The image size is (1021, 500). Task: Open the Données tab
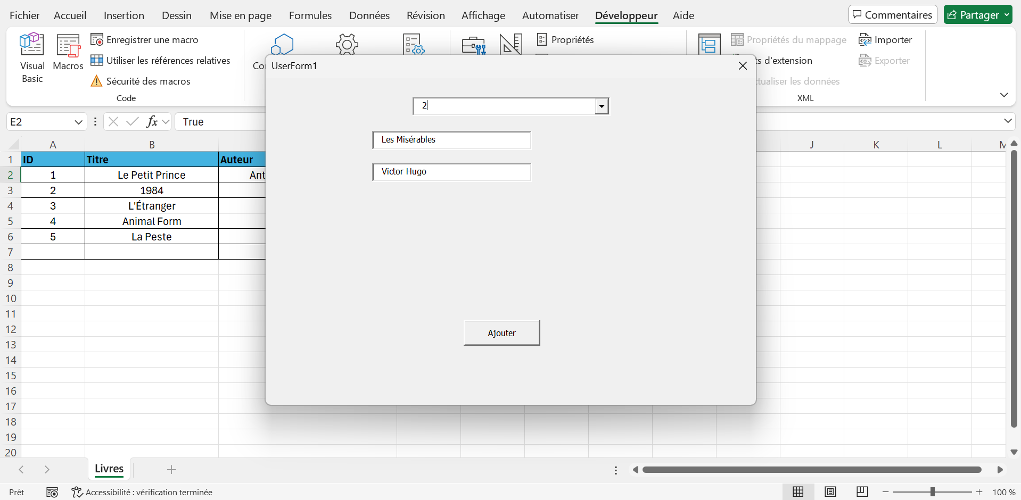(x=369, y=15)
